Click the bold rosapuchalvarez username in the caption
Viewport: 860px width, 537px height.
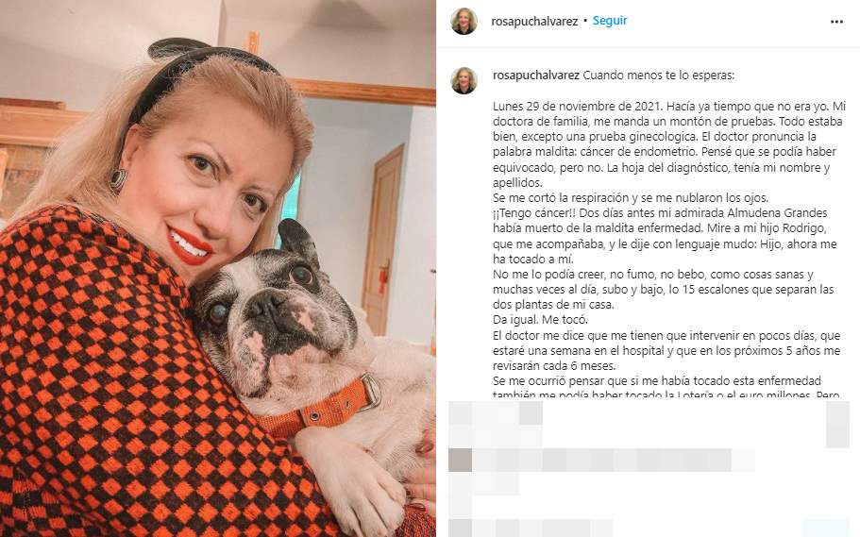[536, 76]
